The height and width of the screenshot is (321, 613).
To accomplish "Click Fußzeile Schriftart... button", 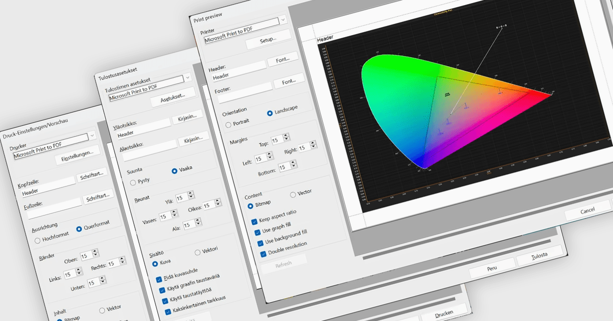I will (98, 198).
